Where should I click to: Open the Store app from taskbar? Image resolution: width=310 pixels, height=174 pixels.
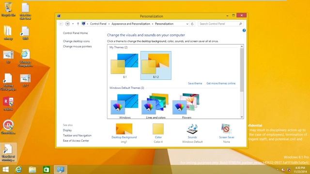click(46, 170)
